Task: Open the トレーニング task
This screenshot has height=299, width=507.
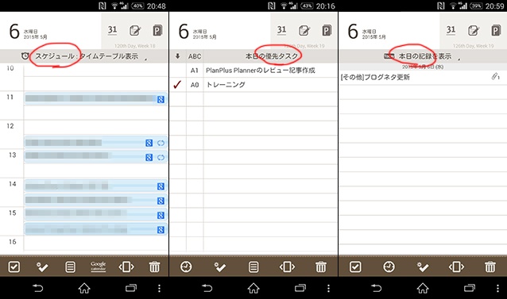Action: tap(226, 85)
